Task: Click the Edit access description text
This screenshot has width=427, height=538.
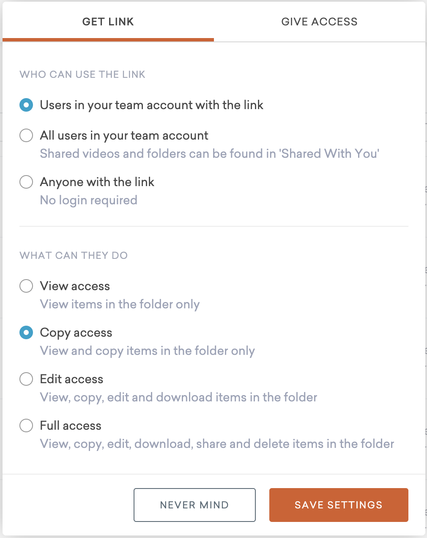Action: [178, 397]
